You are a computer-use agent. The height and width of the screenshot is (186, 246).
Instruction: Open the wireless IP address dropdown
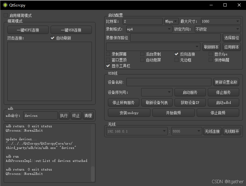pyautogui.click(x=137, y=131)
